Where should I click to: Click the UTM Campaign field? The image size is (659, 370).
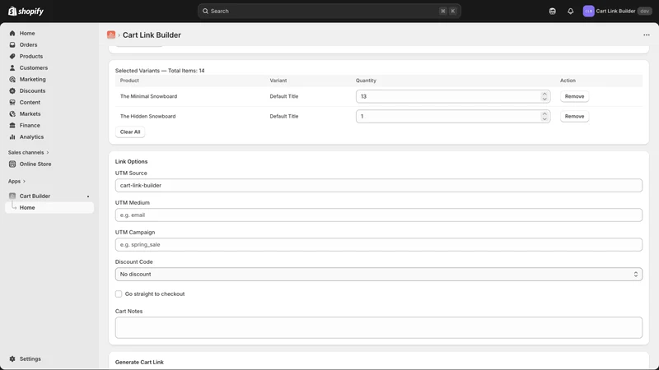[x=379, y=244]
